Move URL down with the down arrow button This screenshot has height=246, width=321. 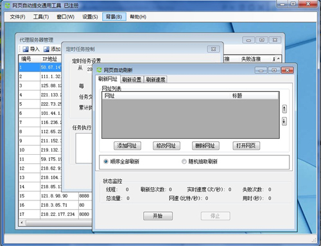(284, 121)
